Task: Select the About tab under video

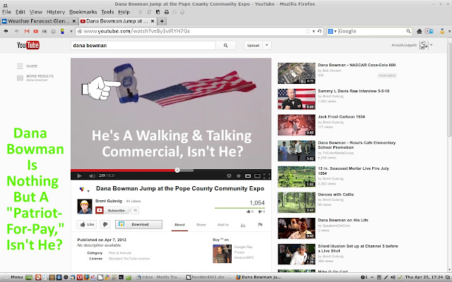Action: pos(179,225)
